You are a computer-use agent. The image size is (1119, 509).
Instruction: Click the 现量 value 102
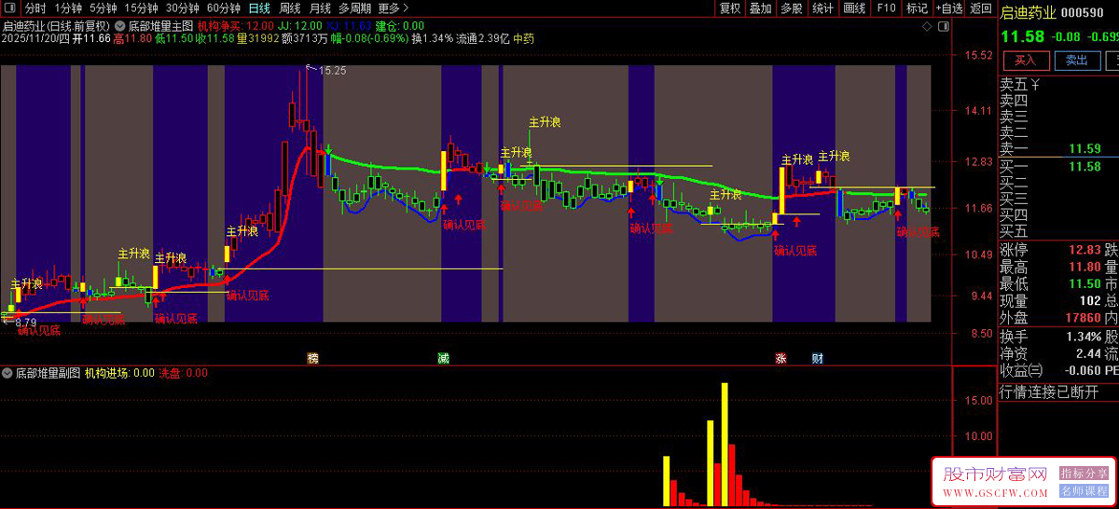click(1089, 301)
